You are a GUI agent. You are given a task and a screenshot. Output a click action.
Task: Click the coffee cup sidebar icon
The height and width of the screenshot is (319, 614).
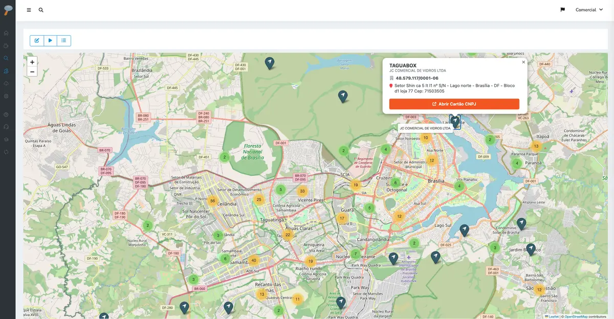[x=6, y=46]
